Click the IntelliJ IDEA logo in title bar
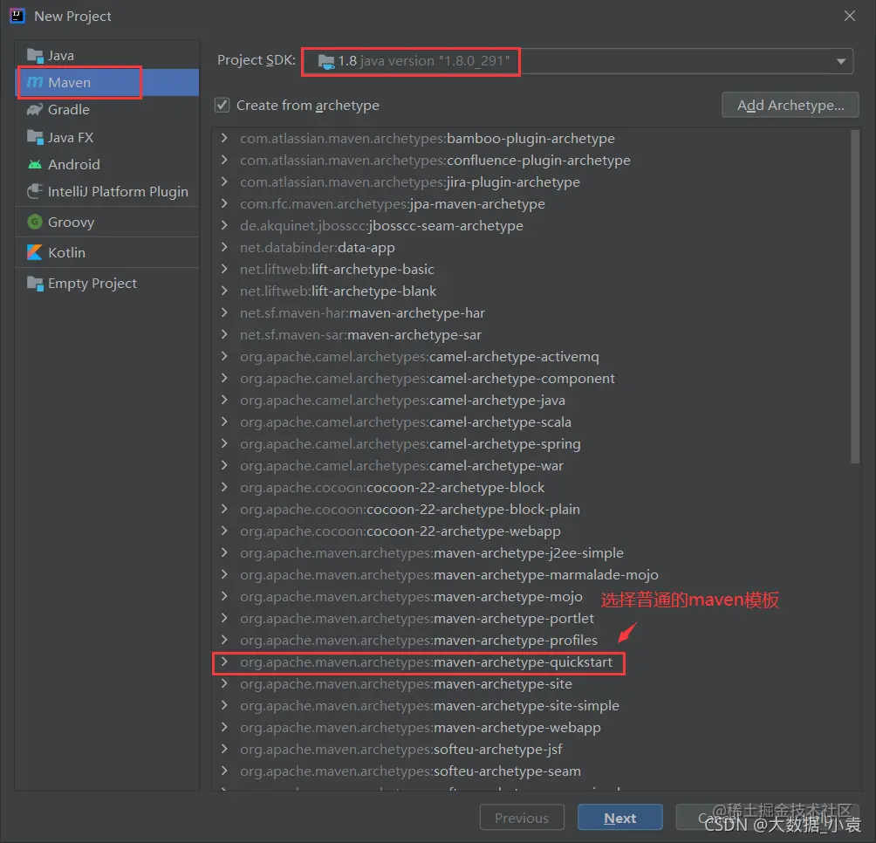 [x=17, y=16]
